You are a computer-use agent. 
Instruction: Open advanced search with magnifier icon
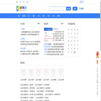pos(81,9)
